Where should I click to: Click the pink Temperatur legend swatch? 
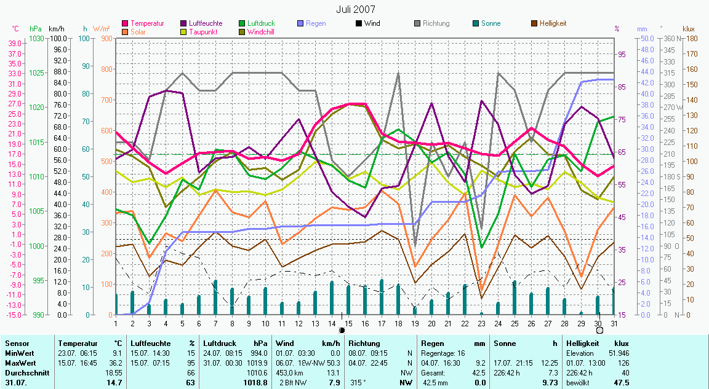click(126, 24)
